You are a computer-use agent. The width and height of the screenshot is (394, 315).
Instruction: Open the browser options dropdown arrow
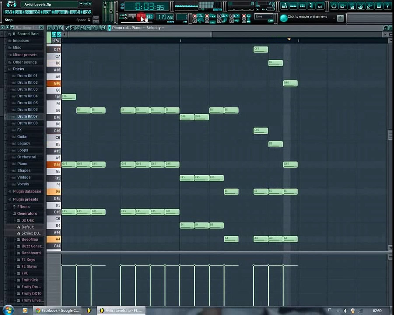pos(3,27)
